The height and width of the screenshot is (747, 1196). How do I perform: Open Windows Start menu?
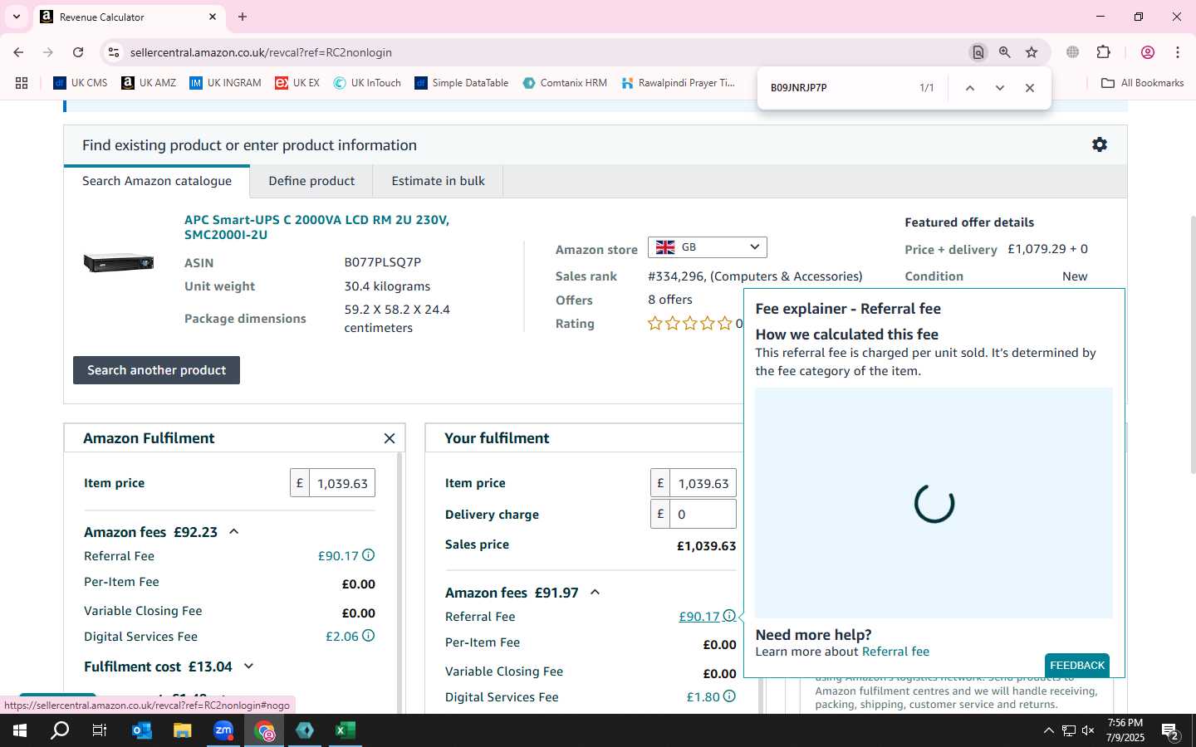coord(20,730)
